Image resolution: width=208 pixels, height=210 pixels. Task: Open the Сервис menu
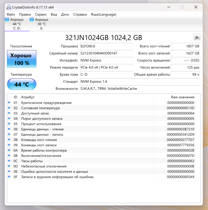(x=41, y=14)
